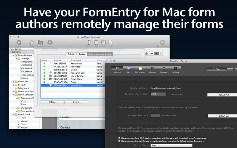Click the Delete button

click(76, 102)
